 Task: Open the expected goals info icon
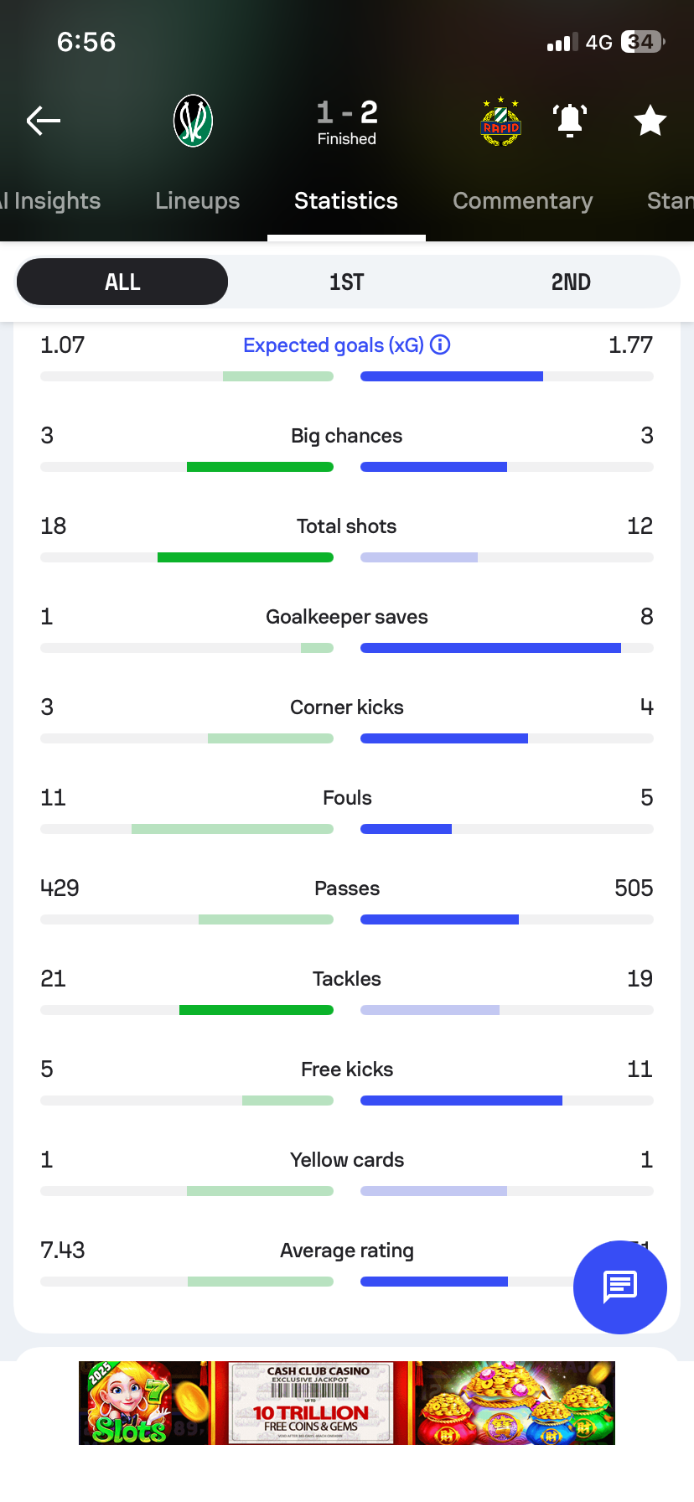(x=440, y=344)
